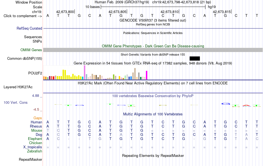263x166 pixels.
Task: Click the 'RefSeq genes from NCBI' title
Action: tap(153, 24)
